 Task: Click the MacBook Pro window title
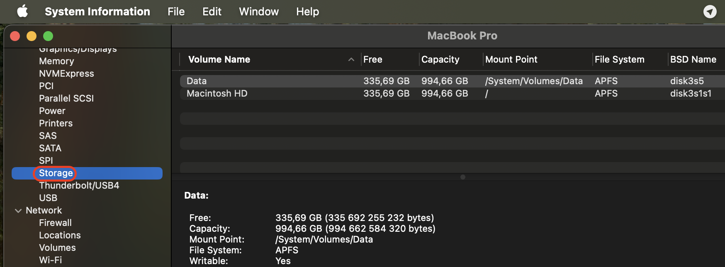coord(462,36)
